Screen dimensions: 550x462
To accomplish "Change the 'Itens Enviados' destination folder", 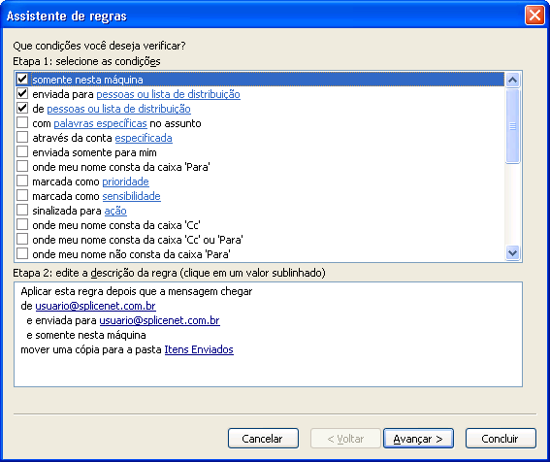I will pos(199,349).
